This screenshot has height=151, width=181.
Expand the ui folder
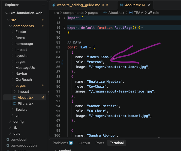tap(13, 116)
